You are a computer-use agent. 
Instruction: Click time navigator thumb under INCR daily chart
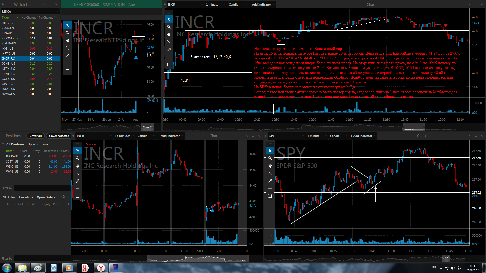tap(147, 127)
